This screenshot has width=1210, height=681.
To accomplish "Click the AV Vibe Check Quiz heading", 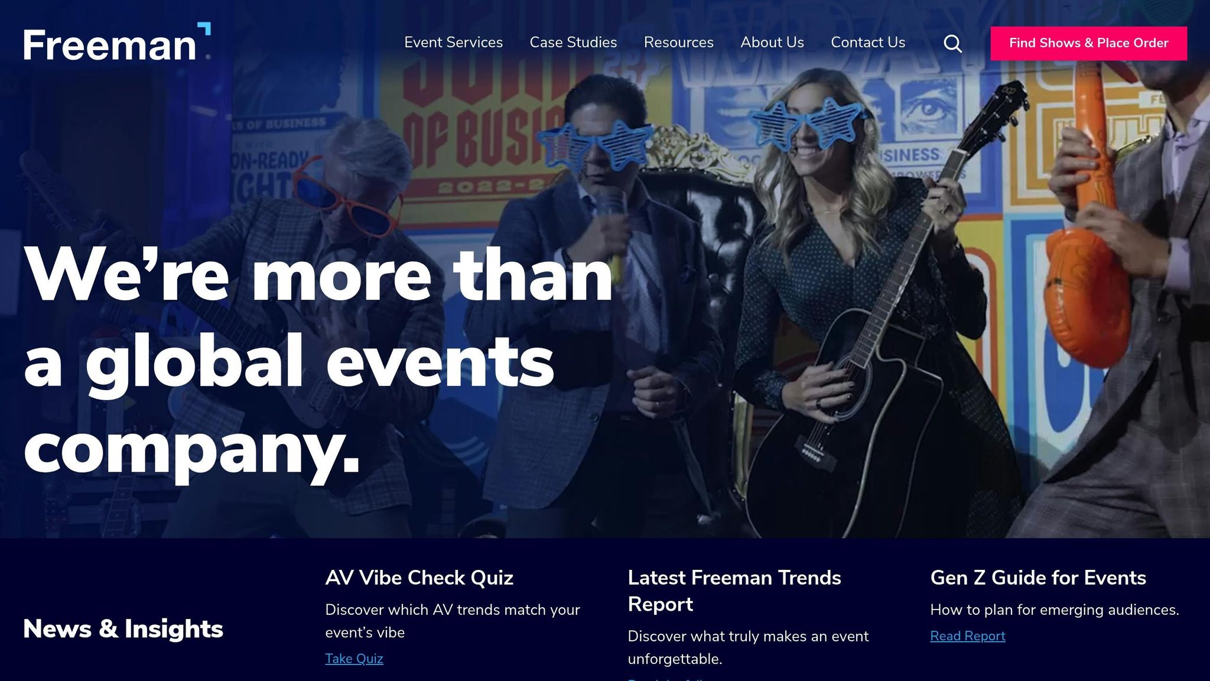I will pos(419,578).
